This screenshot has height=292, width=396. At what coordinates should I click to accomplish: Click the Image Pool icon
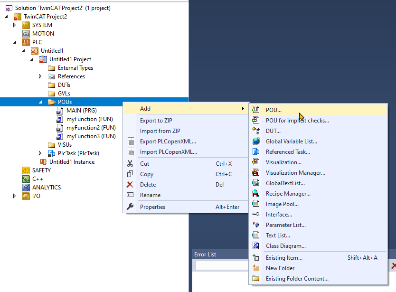click(255, 204)
